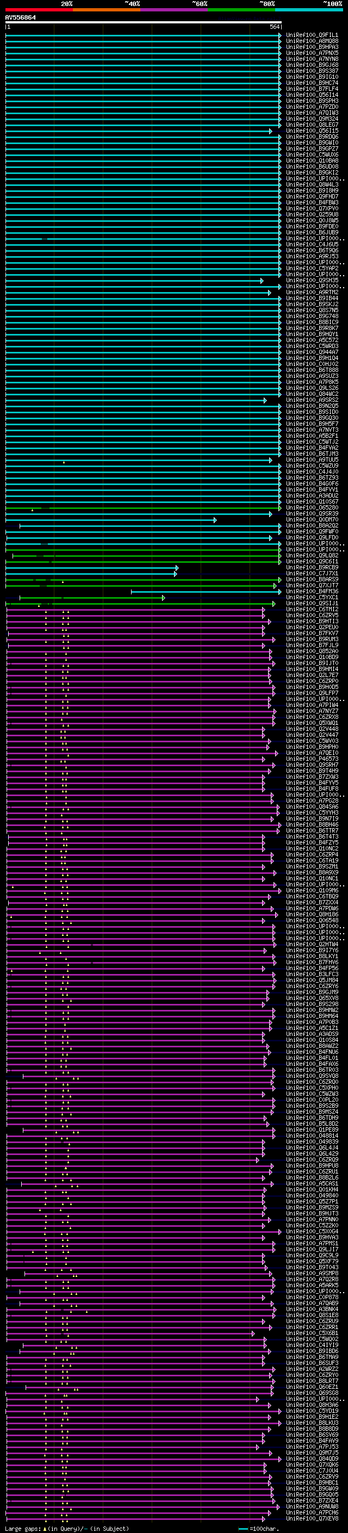
Task: Select the UniRef100_A9RTM2 label
Action: point(312,292)
